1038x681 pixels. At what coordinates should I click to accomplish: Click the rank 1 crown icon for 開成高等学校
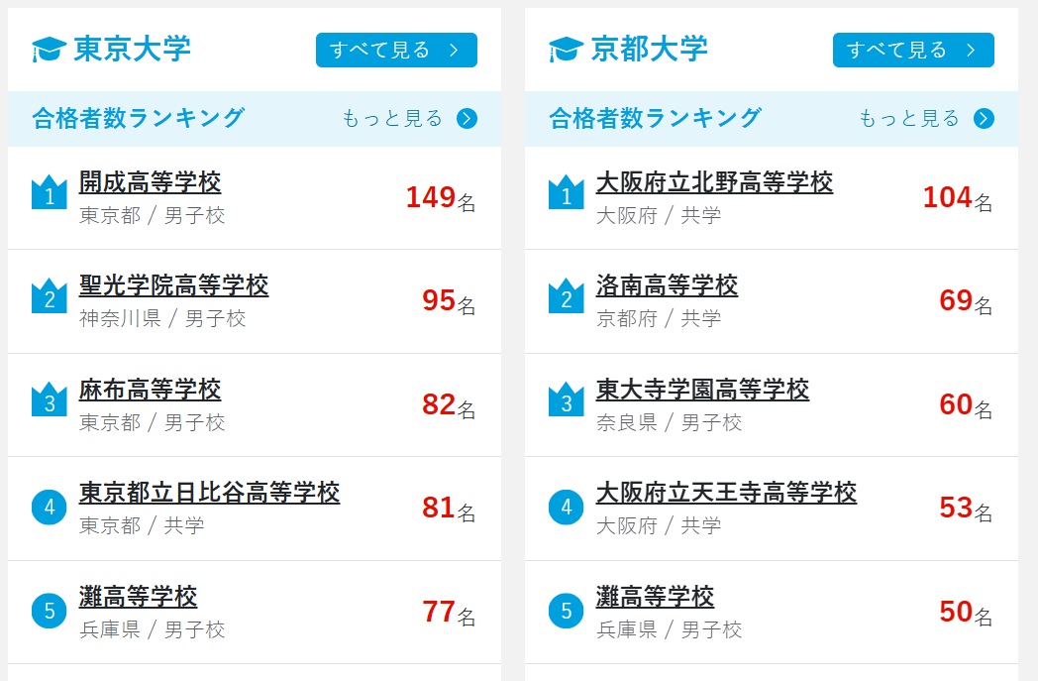tap(49, 192)
